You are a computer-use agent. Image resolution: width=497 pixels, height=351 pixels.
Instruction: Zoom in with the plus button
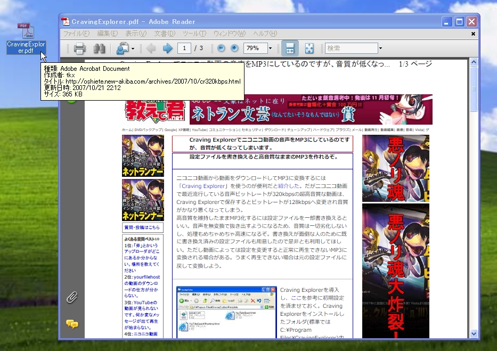coord(234,48)
